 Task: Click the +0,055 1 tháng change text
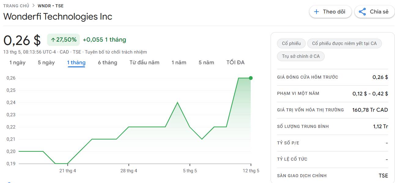[x=104, y=40]
